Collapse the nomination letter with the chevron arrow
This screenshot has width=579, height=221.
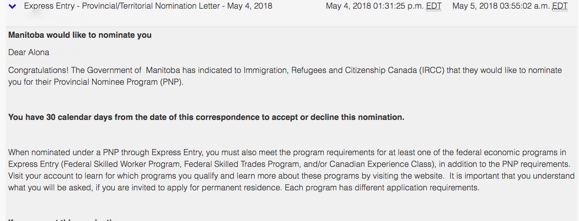[x=13, y=7]
